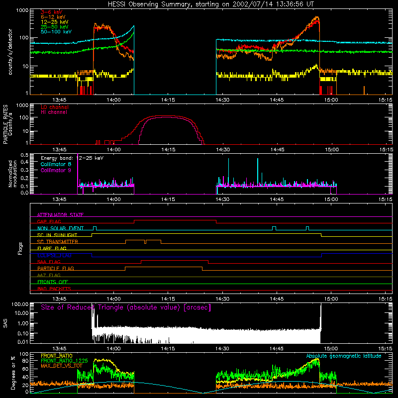This screenshot has height=398, width=398.
Task: Select the SAA_FLAG label
Action: click(x=49, y=262)
